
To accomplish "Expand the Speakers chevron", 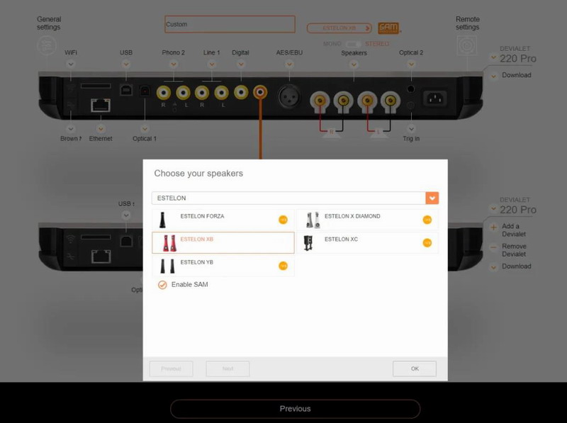I will [x=354, y=64].
